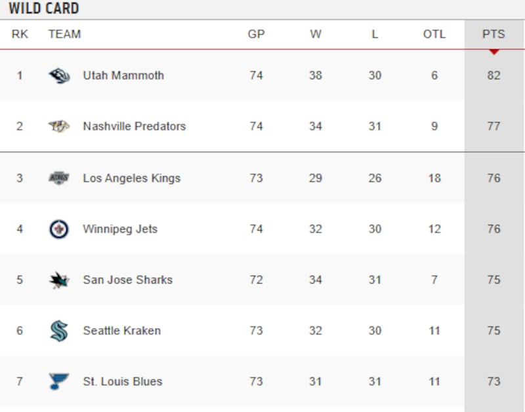Sort table by L column header
Image resolution: width=525 pixels, height=412 pixels.
click(x=375, y=34)
